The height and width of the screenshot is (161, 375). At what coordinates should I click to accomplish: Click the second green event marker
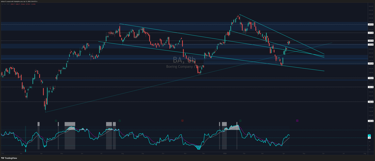tap(120, 120)
